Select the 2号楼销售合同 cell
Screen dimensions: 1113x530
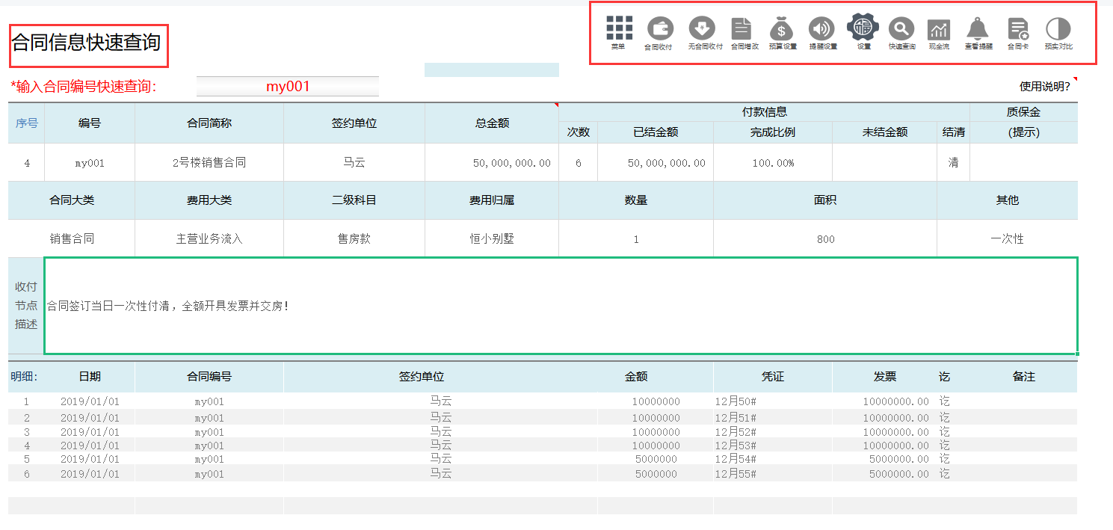[209, 162]
